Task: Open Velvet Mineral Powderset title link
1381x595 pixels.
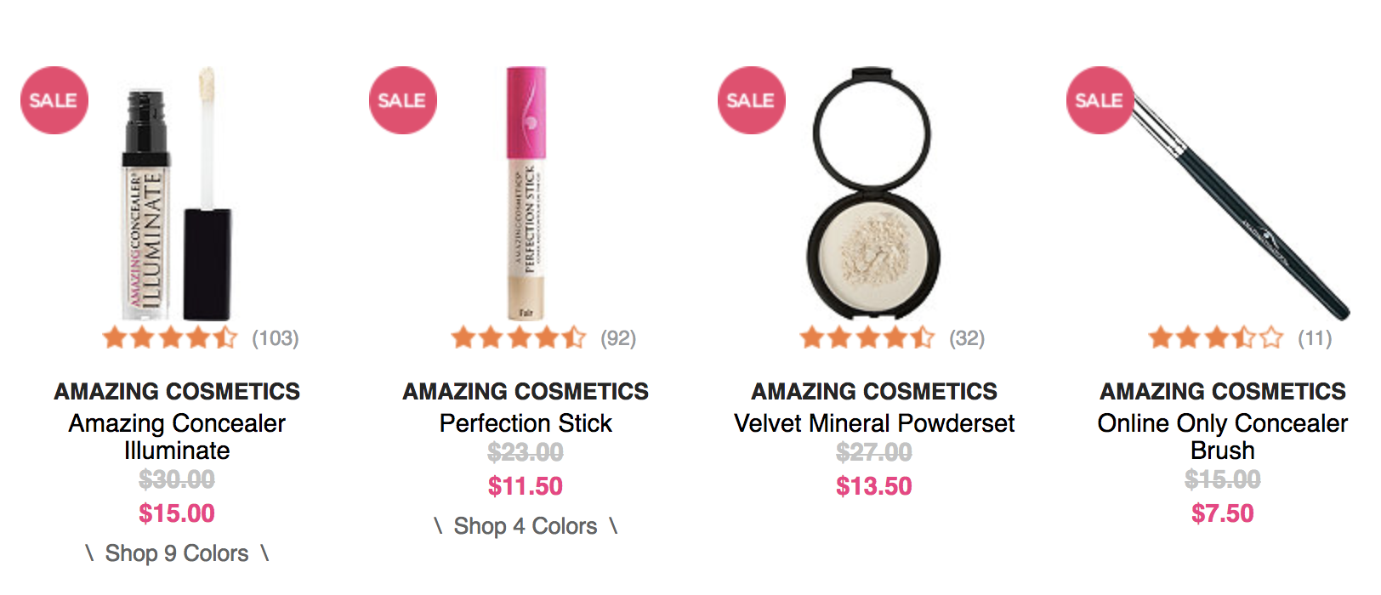Action: pos(874,423)
